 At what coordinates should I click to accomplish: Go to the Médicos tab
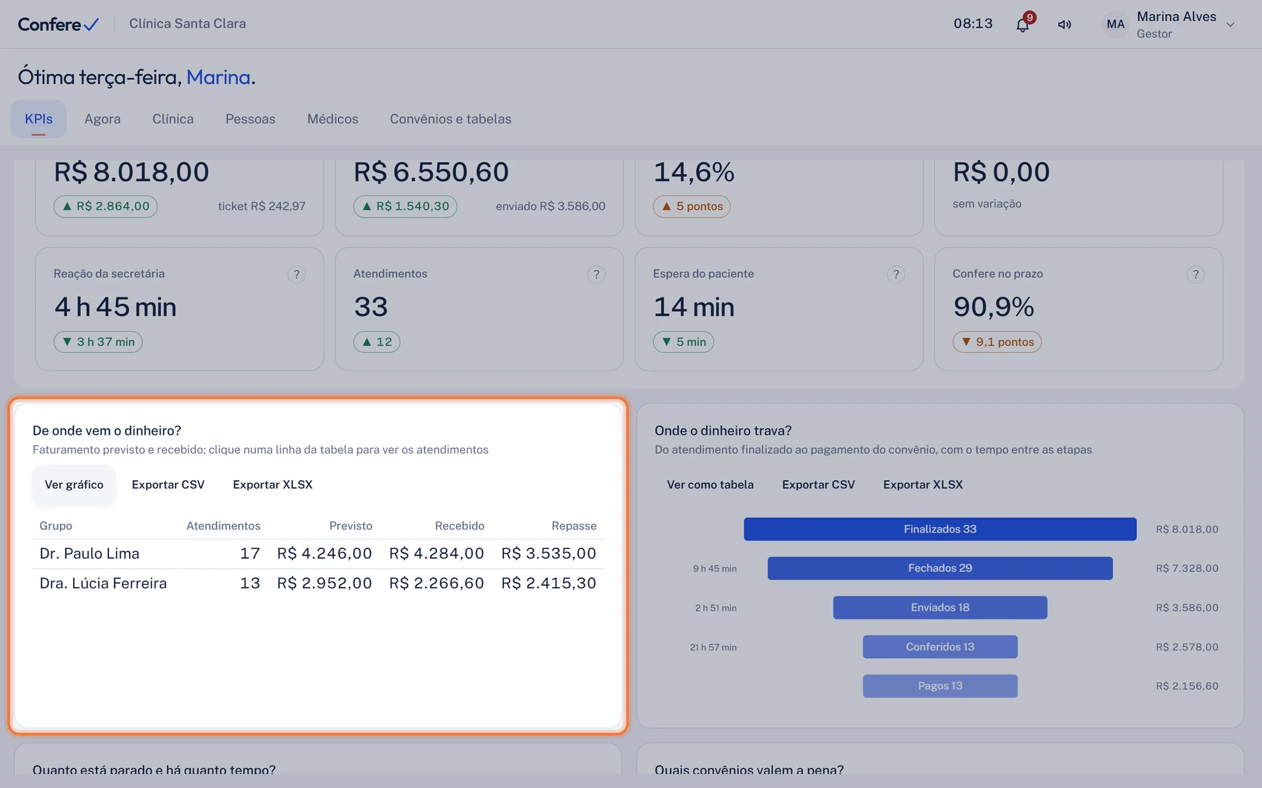(x=333, y=119)
